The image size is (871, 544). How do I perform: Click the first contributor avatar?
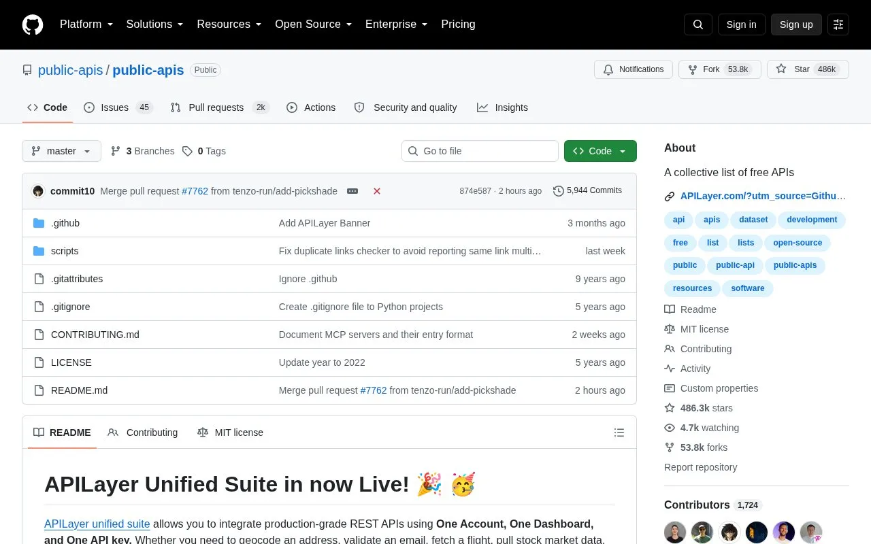(x=675, y=532)
